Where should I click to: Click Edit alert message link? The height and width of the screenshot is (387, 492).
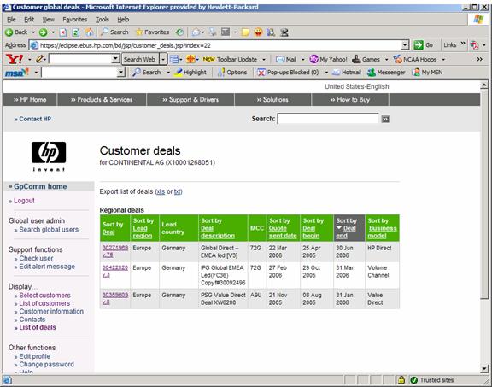47,267
